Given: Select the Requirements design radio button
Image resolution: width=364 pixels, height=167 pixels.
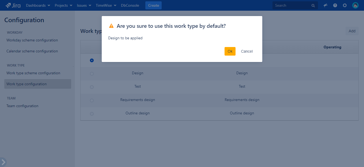Looking at the screenshot, I should 92,100.
